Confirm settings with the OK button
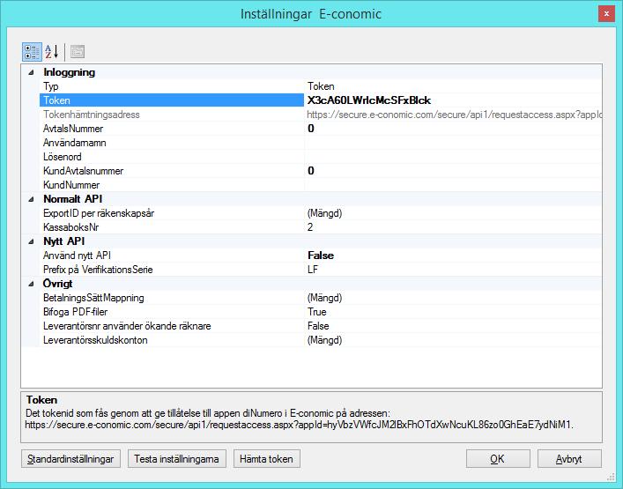Screen dimensions: 623x489 tap(498, 459)
